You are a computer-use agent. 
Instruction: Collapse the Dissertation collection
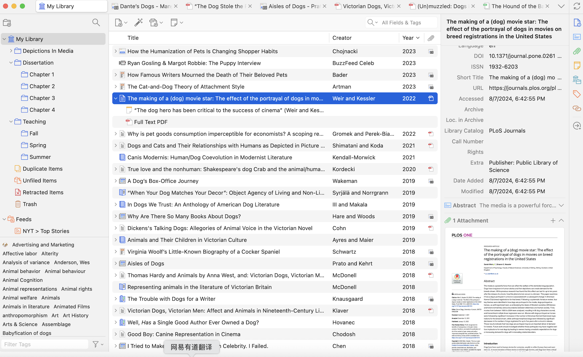tap(11, 63)
